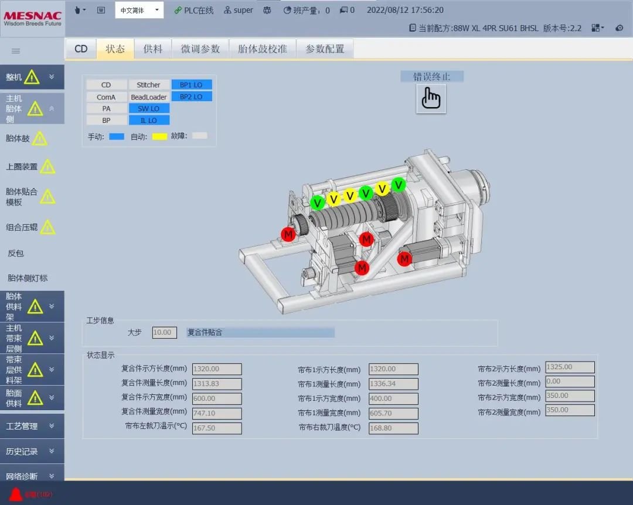This screenshot has height=505, width=633.
Task: Switch to the 胎体鼓校准 tab
Action: [x=262, y=49]
